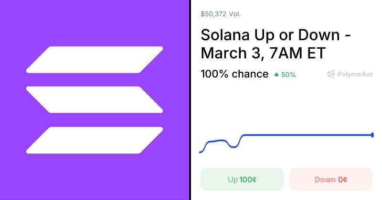The image size is (382, 200).
Task: Click the purple background below the Solana logo
Action: (95, 177)
